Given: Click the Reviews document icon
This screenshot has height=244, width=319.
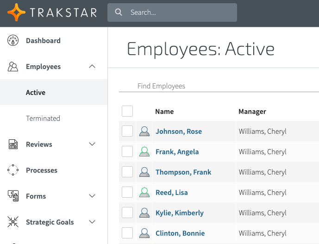Looking at the screenshot, I should (x=13, y=144).
